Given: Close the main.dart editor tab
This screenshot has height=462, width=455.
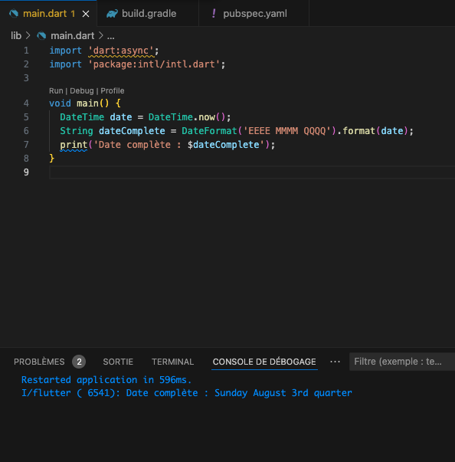Looking at the screenshot, I should click(86, 14).
